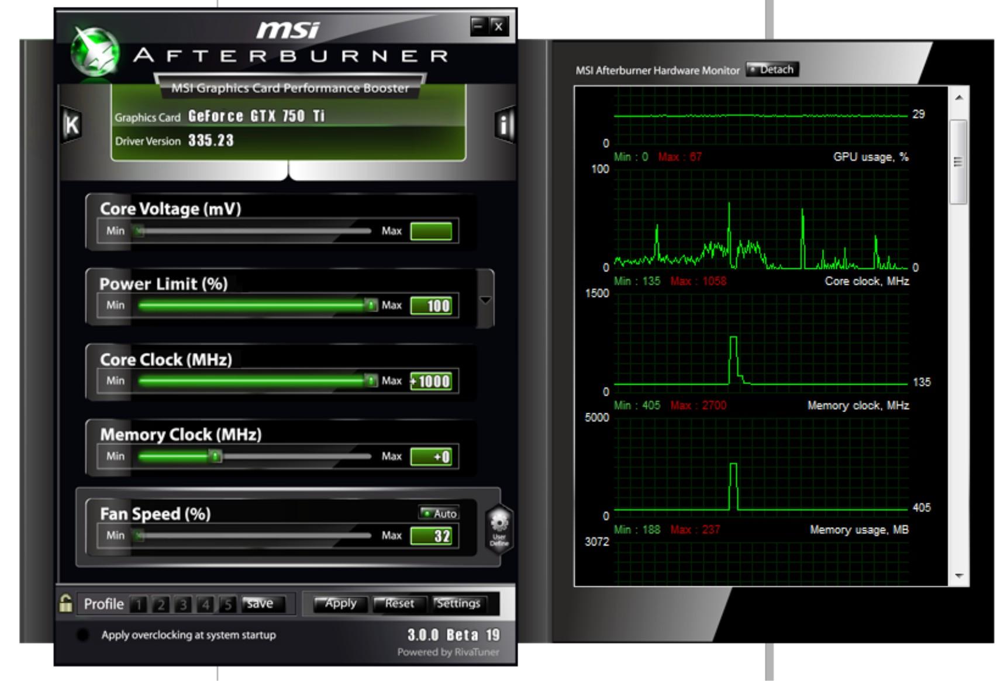Click the driver version 335.23 text
This screenshot has width=1004, height=681.
[211, 140]
